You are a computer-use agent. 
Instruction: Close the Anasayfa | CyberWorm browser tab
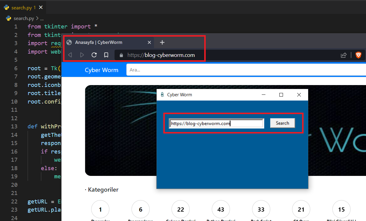[149, 42]
